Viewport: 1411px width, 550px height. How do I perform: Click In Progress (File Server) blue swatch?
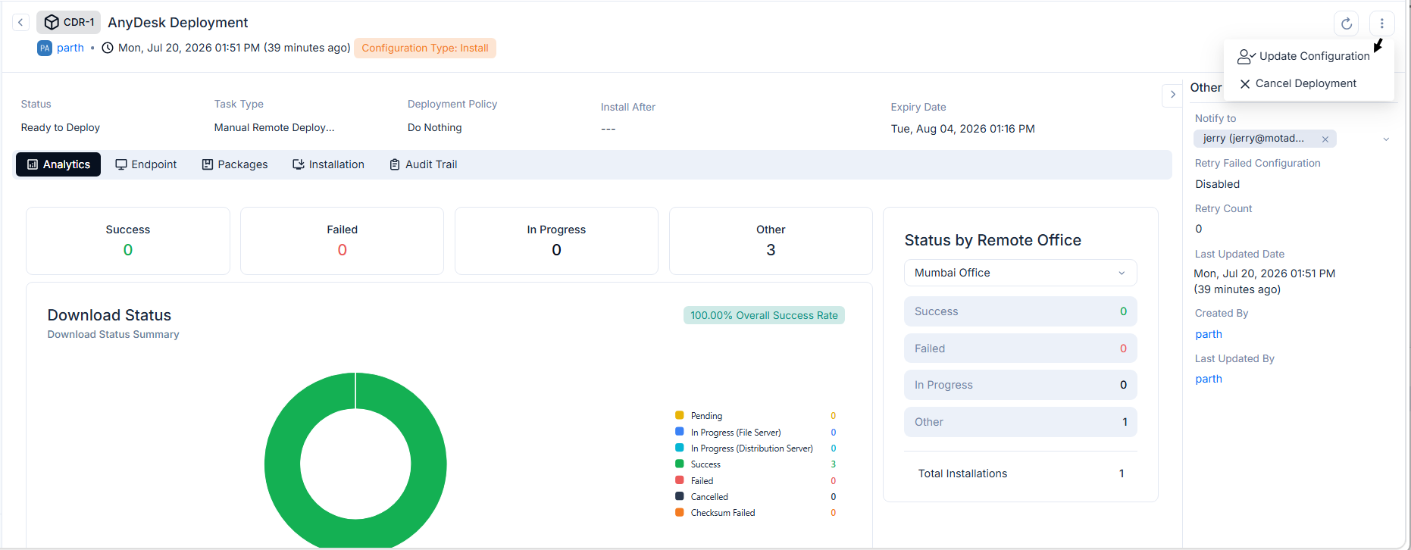pyautogui.click(x=680, y=432)
